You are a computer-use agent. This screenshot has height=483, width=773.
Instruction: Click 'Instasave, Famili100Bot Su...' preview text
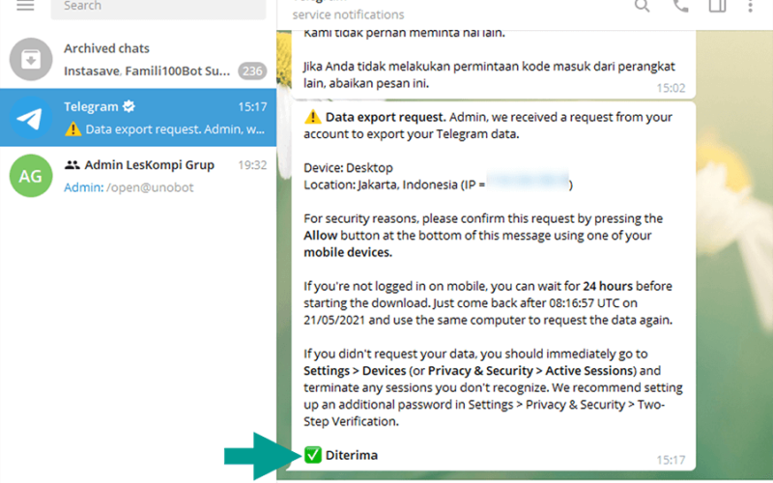(147, 71)
